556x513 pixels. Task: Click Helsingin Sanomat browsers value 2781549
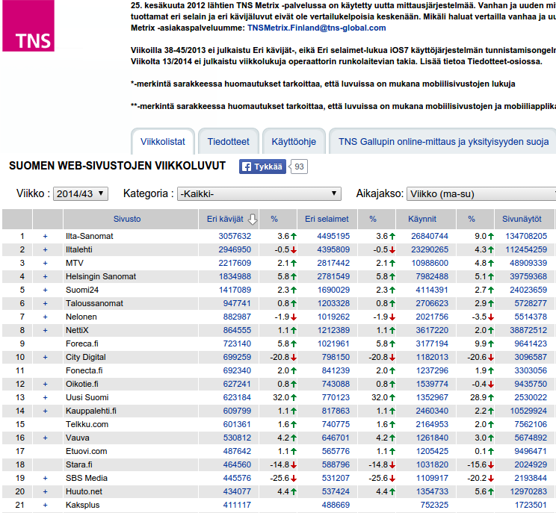tap(333, 277)
